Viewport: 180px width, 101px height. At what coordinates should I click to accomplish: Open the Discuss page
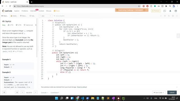pyautogui.click(x=49, y=11)
